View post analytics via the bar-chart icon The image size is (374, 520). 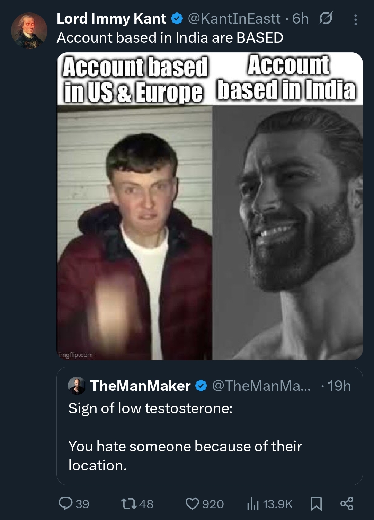(x=253, y=504)
